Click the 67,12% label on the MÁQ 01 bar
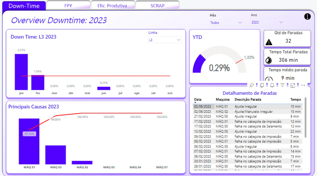 point(29,134)
